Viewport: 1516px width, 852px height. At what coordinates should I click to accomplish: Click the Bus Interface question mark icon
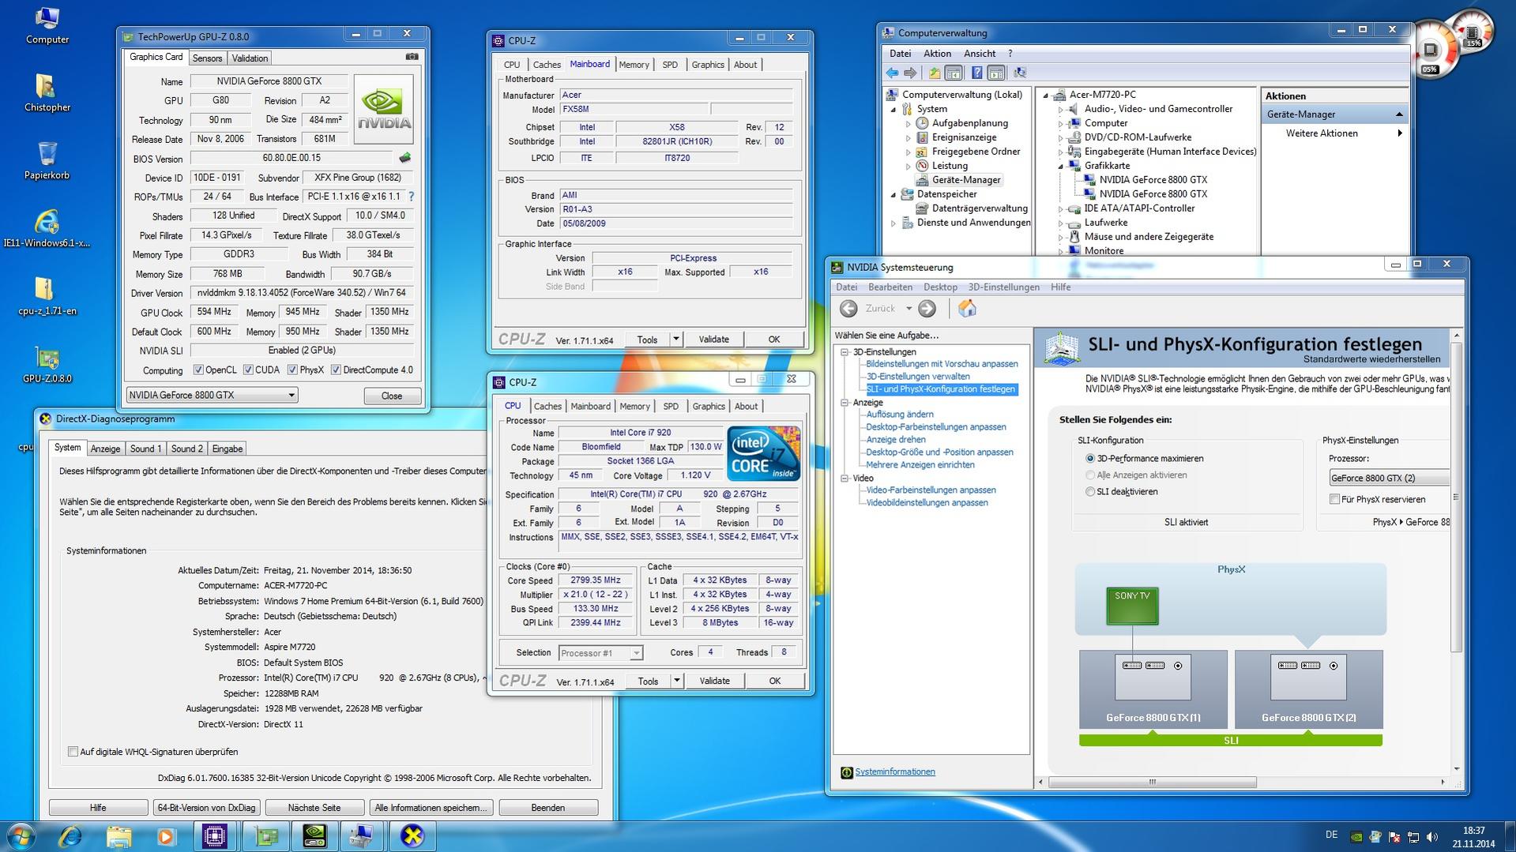coord(411,197)
